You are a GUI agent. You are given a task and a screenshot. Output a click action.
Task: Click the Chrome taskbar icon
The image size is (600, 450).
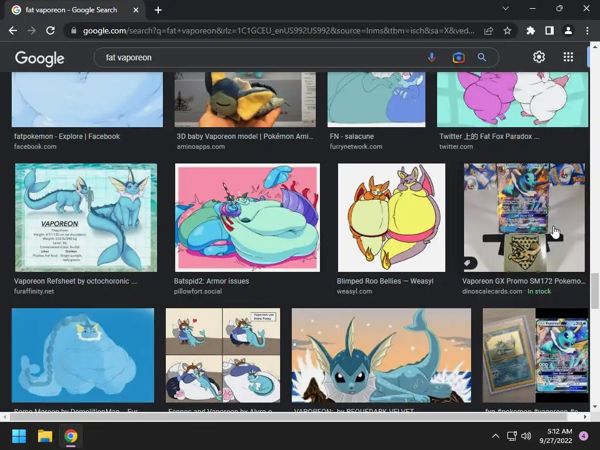coord(71,436)
